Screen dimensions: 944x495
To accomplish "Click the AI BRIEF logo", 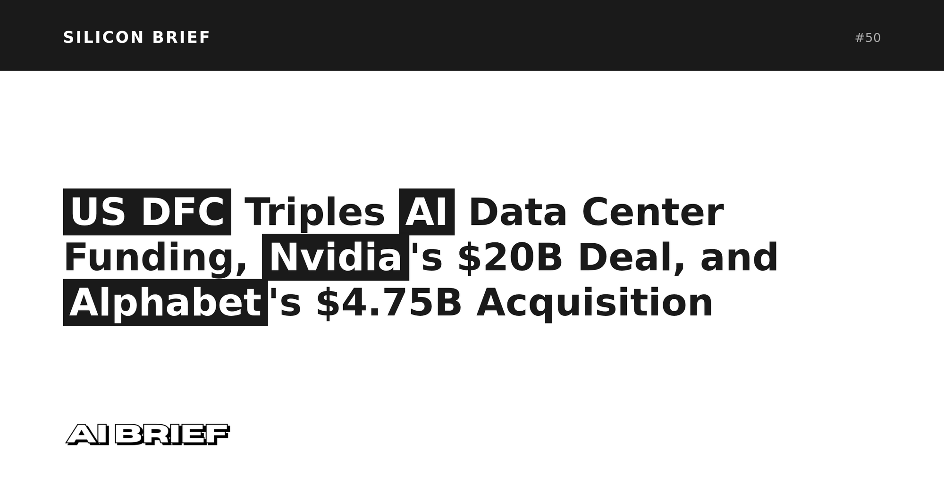I will (147, 434).
